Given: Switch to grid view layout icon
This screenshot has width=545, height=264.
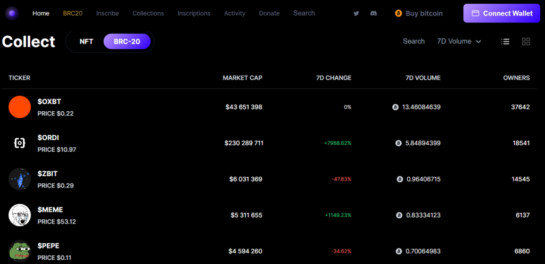Looking at the screenshot, I should click(x=526, y=42).
